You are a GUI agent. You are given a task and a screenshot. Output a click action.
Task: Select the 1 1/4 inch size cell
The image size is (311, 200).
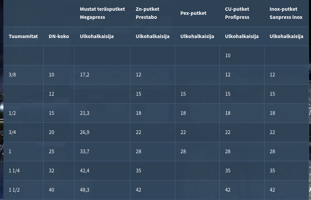14,171
